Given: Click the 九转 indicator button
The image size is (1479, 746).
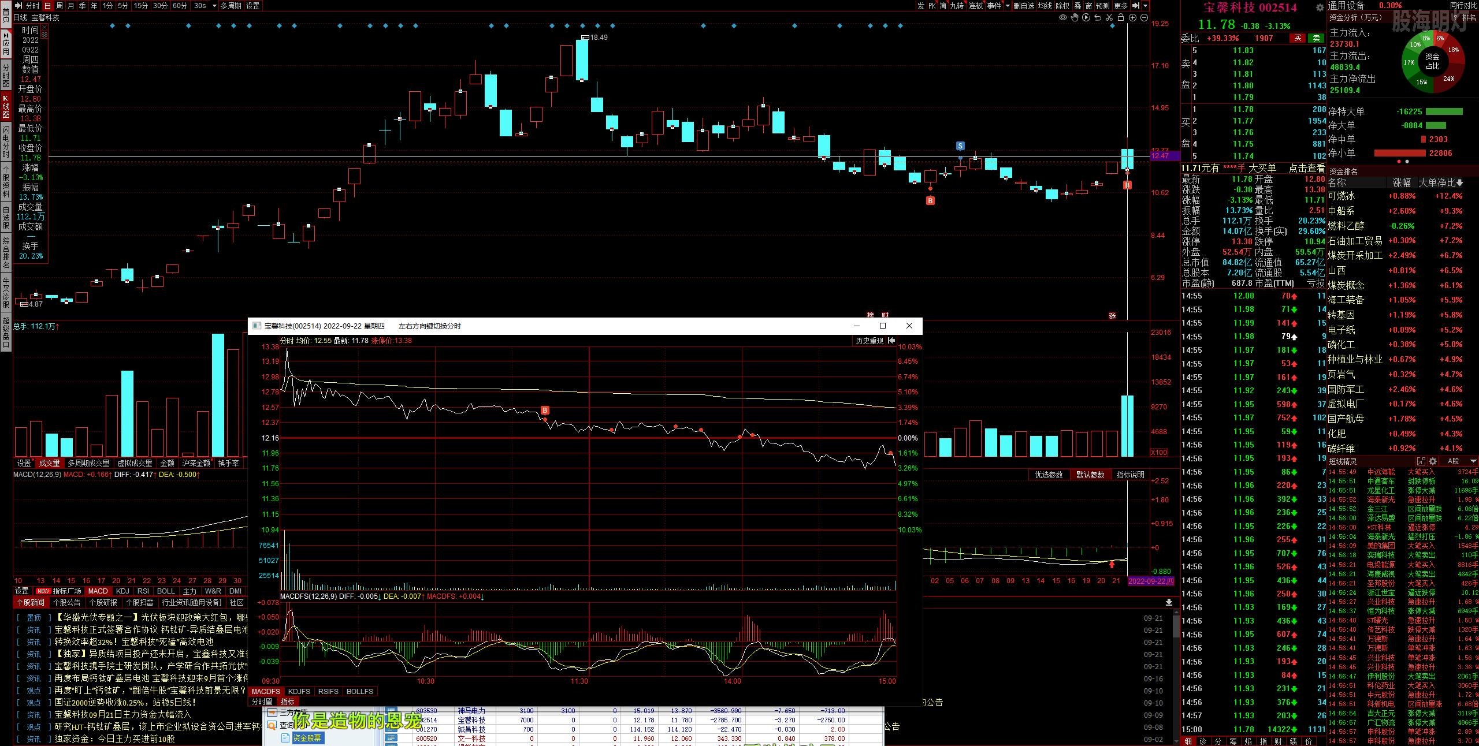Looking at the screenshot, I should coord(957,6).
